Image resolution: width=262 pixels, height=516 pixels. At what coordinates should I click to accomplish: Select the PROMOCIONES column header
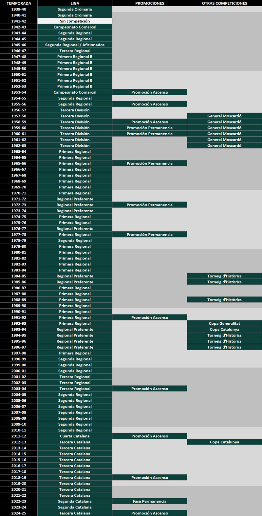click(x=150, y=3)
